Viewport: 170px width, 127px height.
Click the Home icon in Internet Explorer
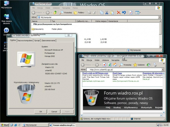tap(115, 65)
